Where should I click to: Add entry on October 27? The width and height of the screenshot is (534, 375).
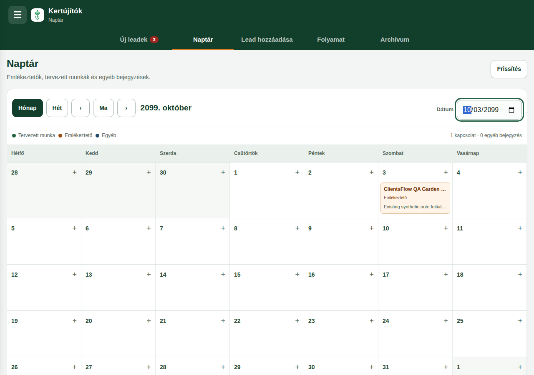149,367
